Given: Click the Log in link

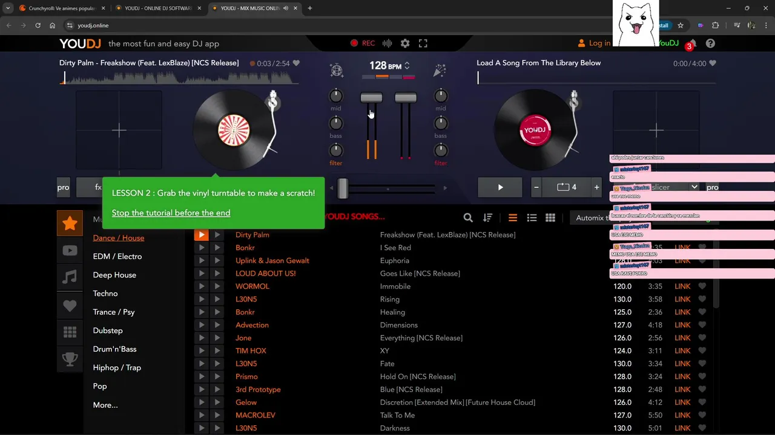Looking at the screenshot, I should click(x=594, y=43).
